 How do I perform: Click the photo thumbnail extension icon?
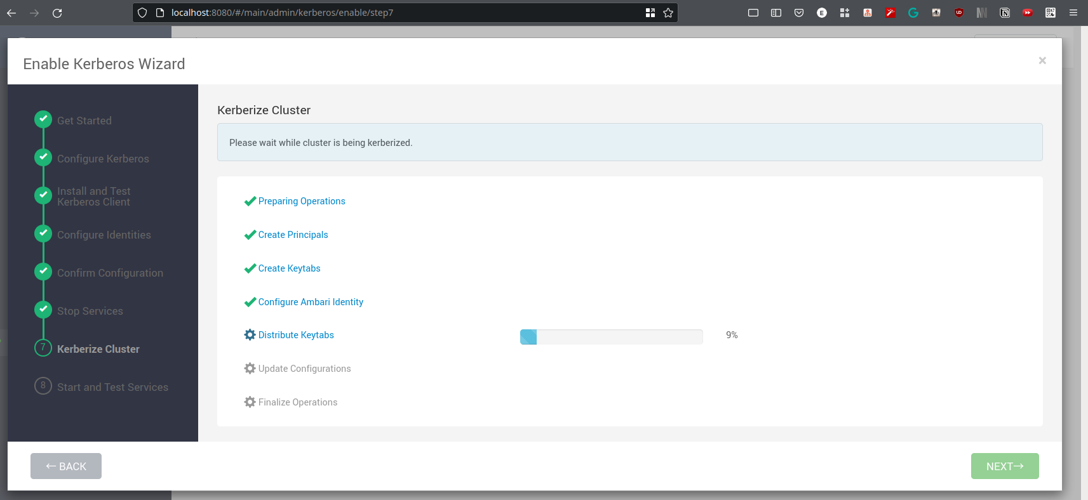tap(936, 13)
